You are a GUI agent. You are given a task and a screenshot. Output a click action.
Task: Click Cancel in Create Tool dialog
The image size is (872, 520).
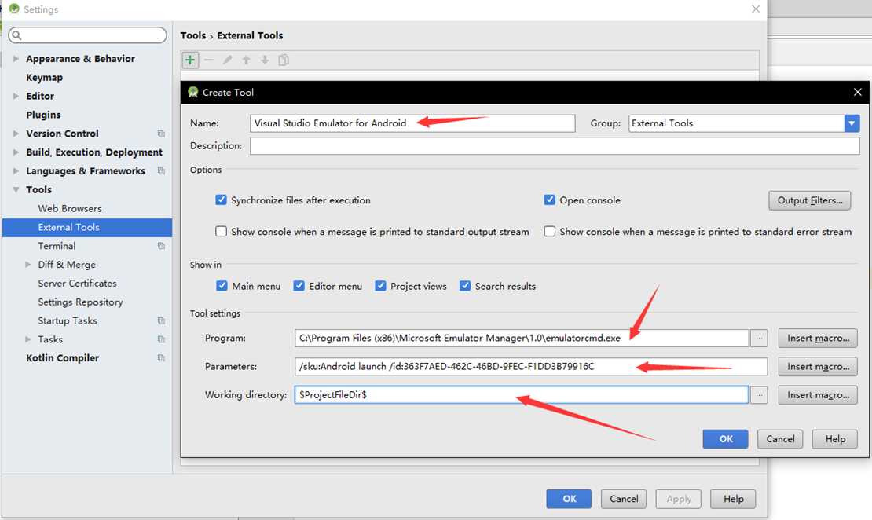(x=780, y=439)
